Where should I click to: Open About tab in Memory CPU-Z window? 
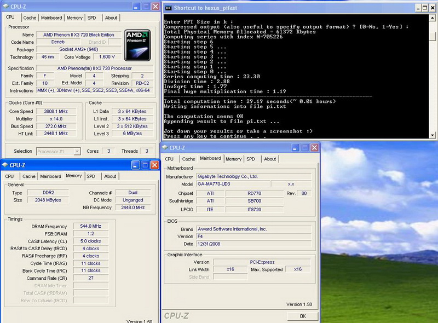click(110, 176)
